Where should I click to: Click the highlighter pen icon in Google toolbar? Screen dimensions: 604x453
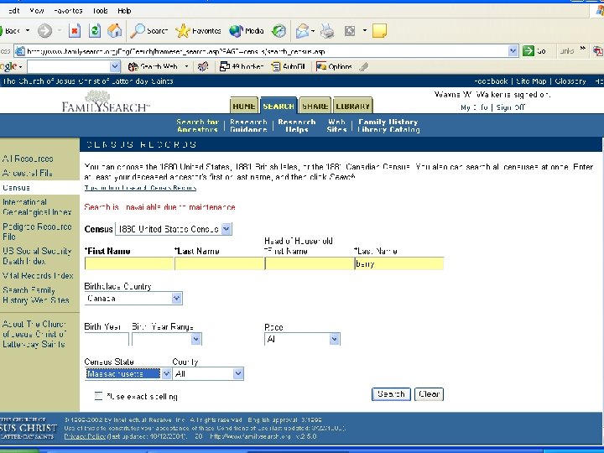(x=363, y=66)
